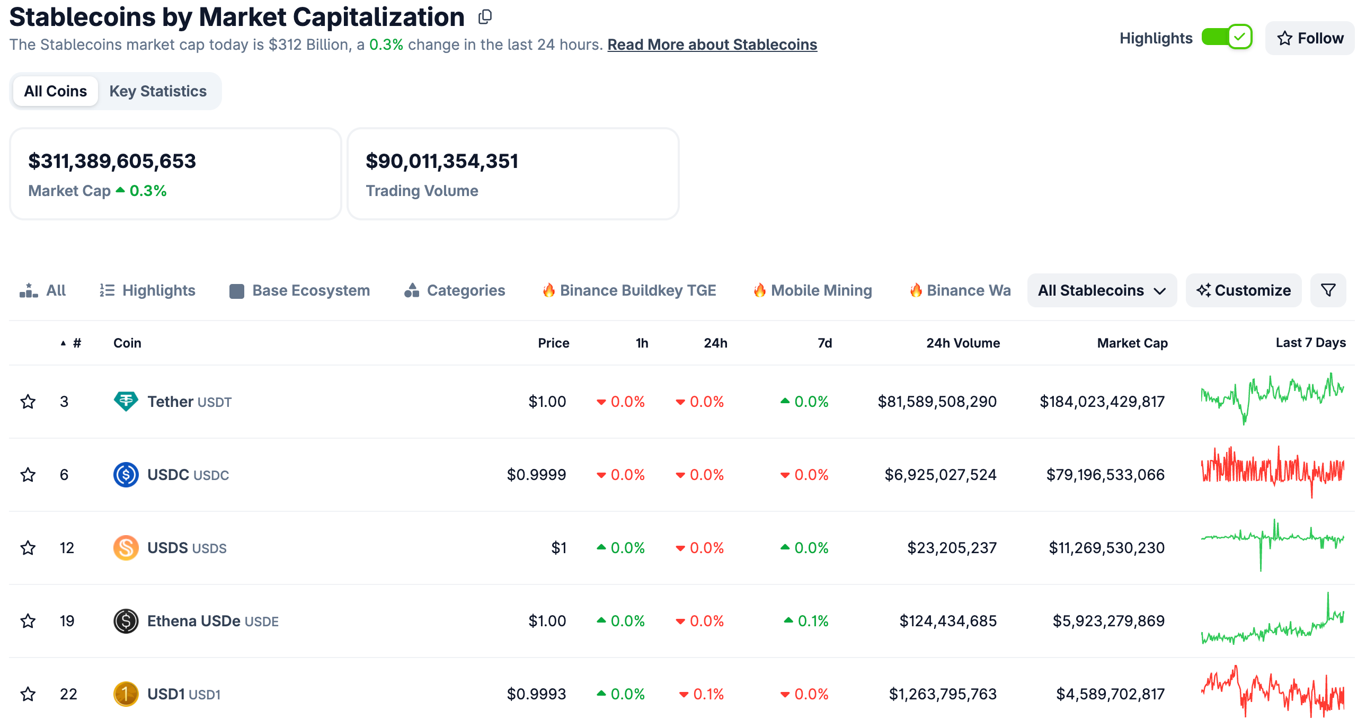This screenshot has height=728, width=1366.
Task: Star Tether to add to favorites
Action: coord(28,402)
